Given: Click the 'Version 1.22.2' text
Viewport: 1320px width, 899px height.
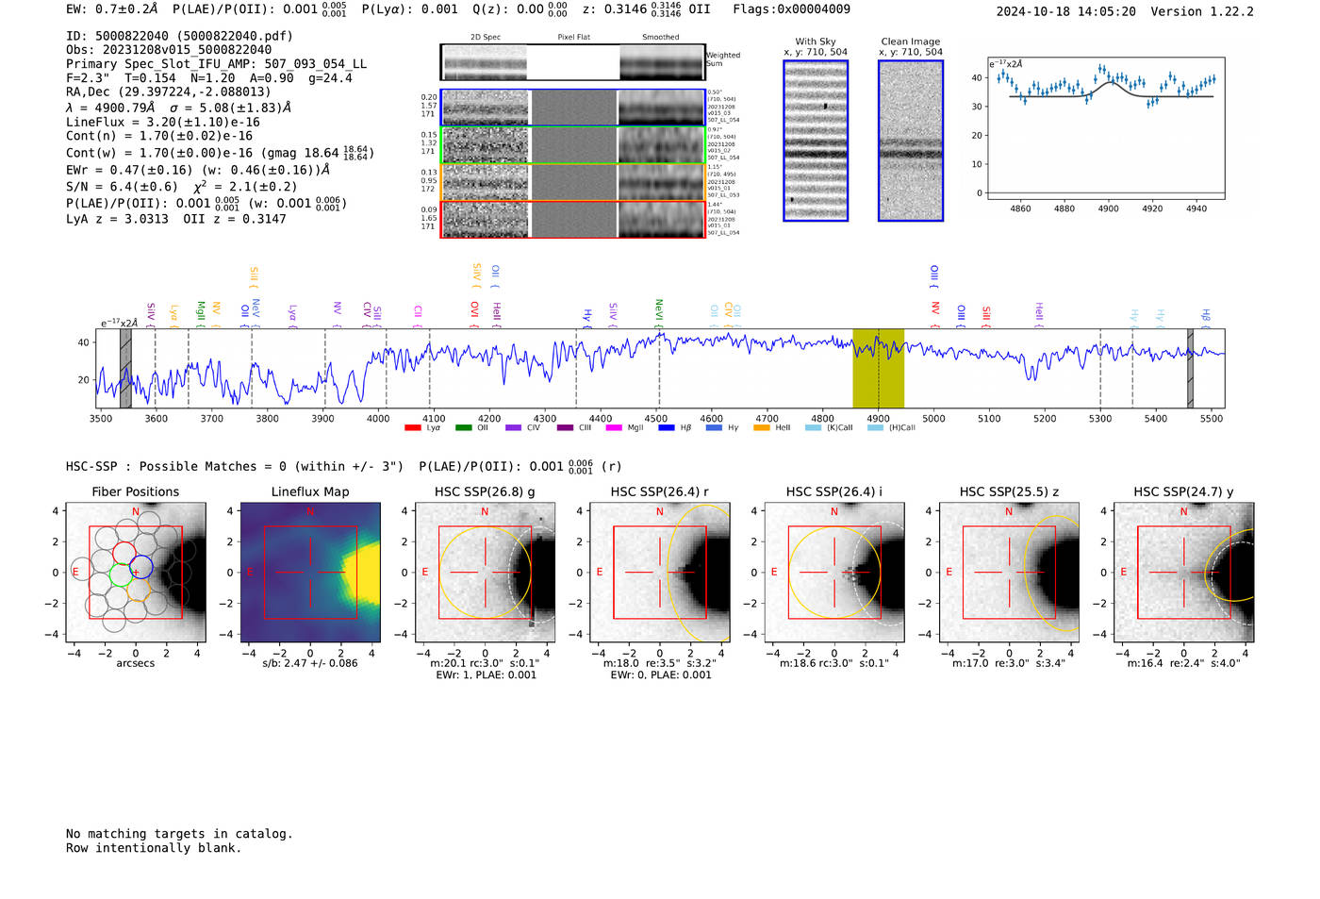Looking at the screenshot, I should pos(1202,11).
